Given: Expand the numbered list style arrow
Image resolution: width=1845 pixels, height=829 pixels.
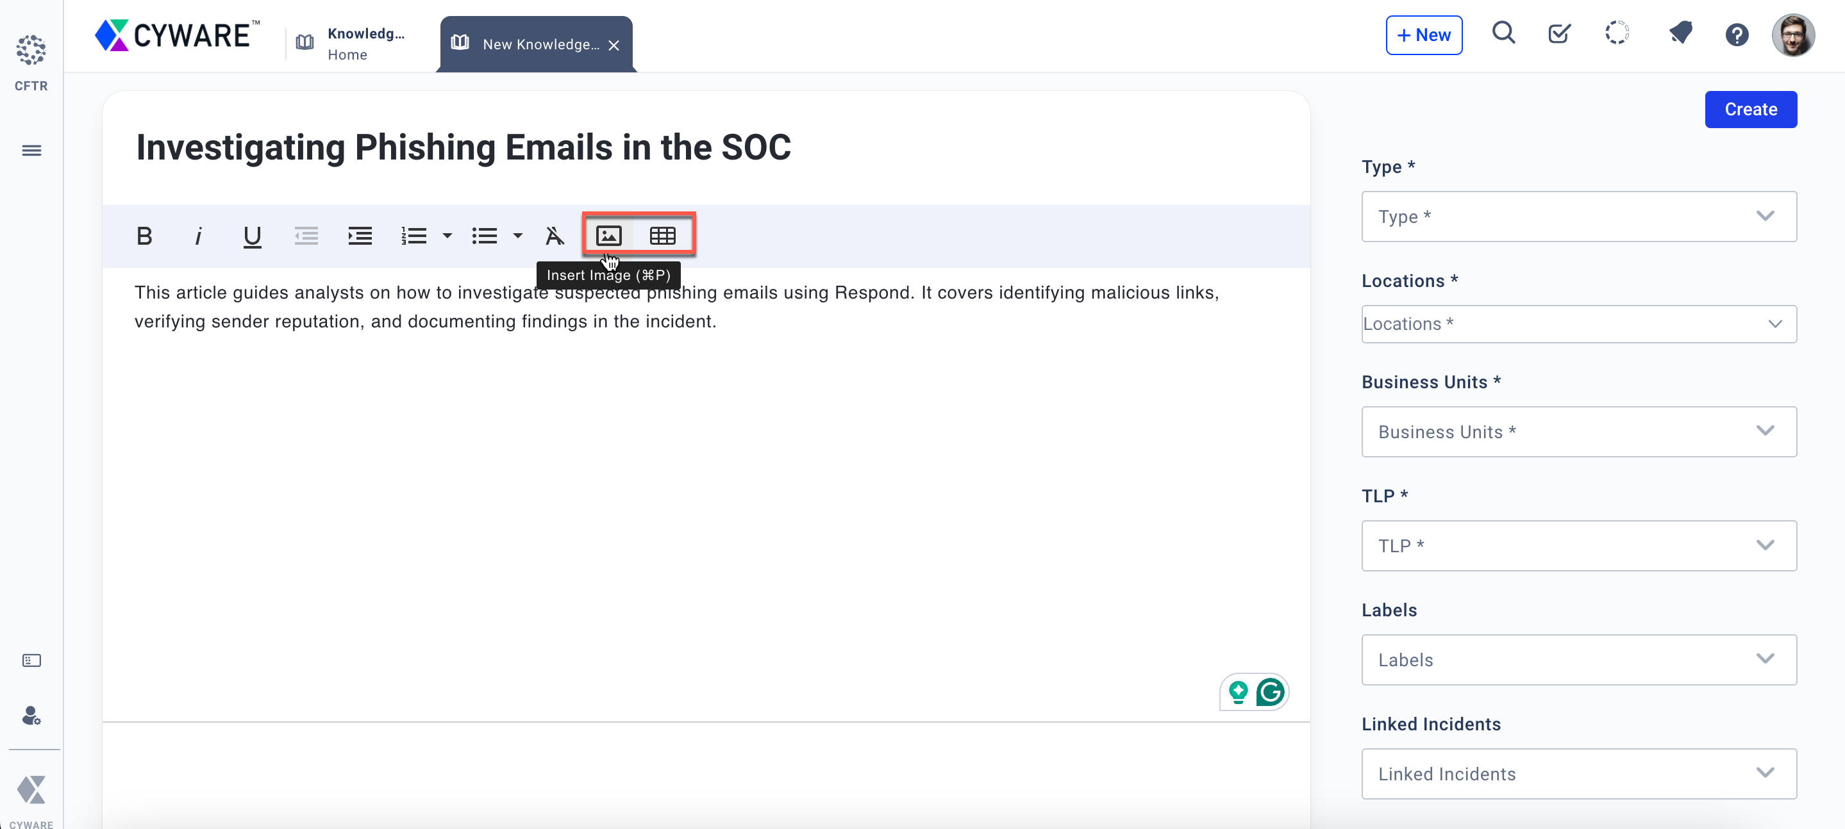Looking at the screenshot, I should 447,236.
